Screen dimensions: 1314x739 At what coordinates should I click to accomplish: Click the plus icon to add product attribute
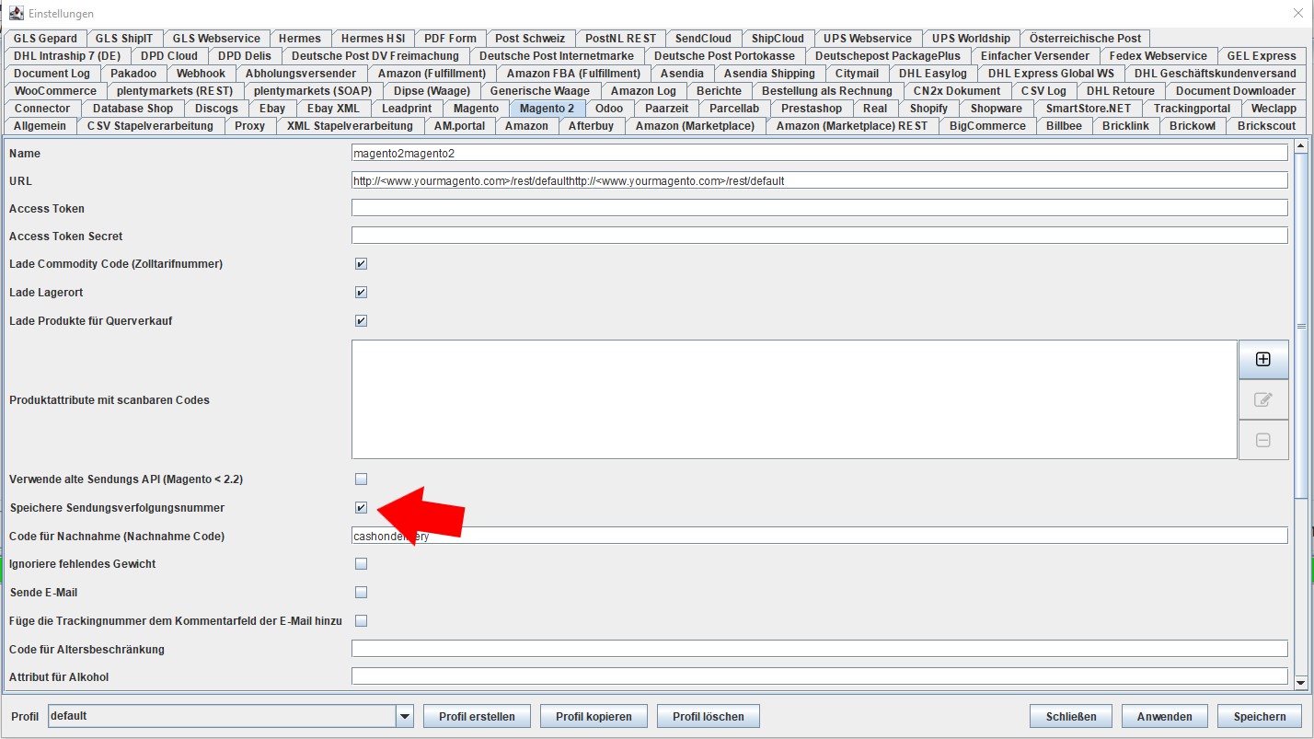(x=1263, y=360)
